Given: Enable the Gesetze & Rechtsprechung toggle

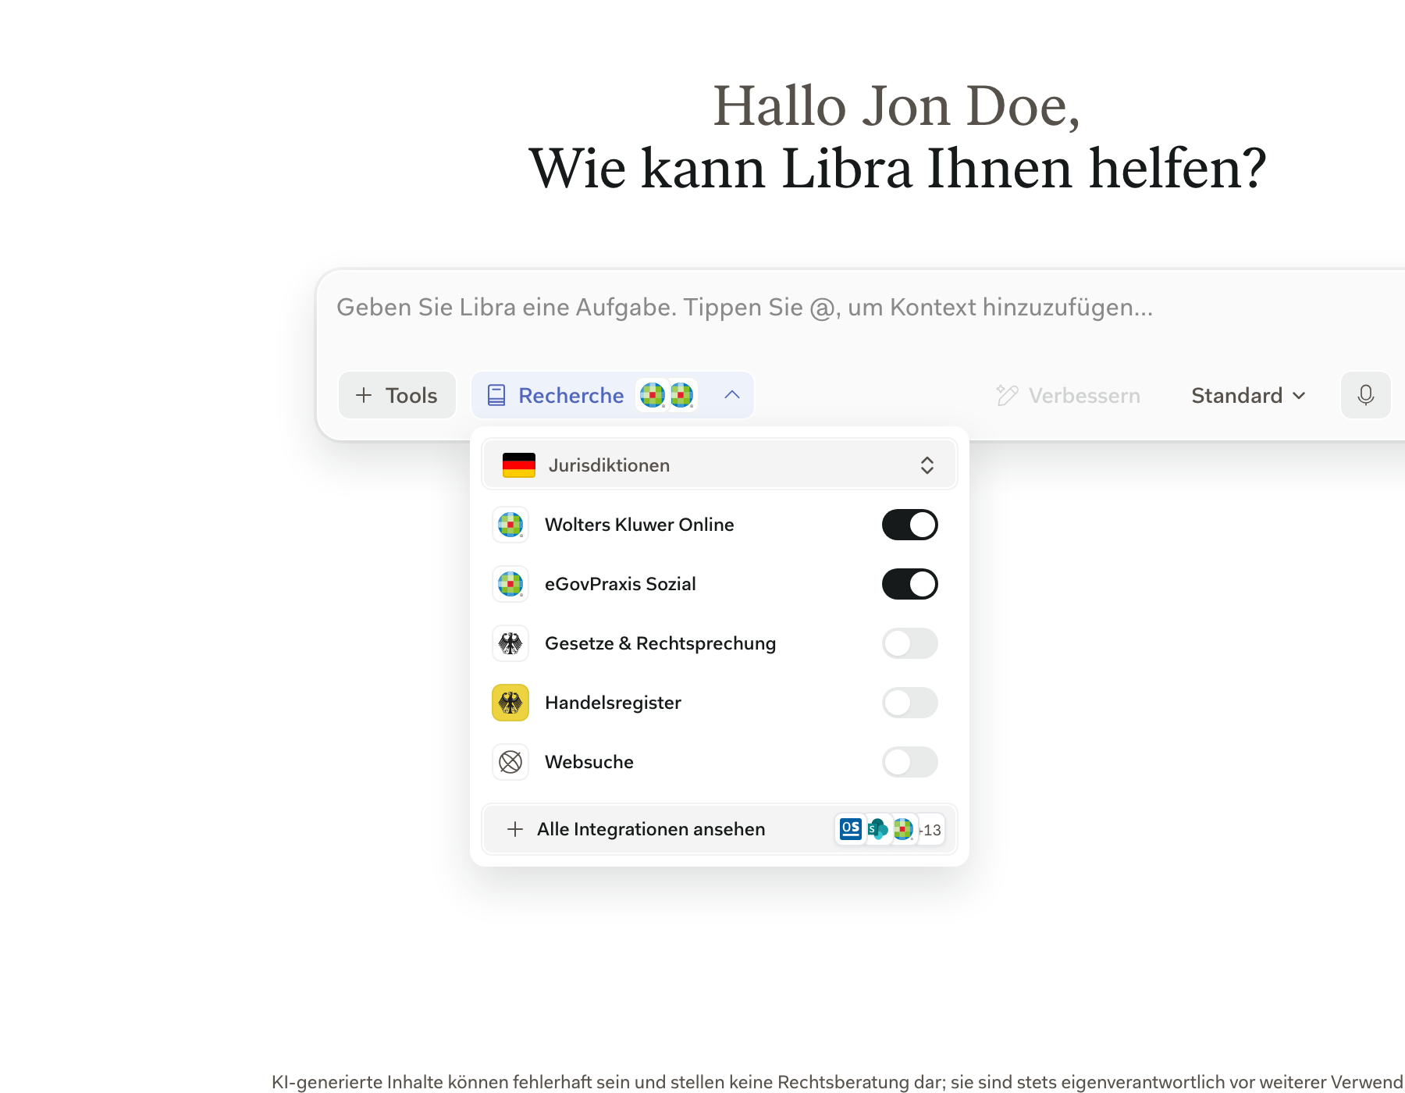Looking at the screenshot, I should click(x=909, y=643).
